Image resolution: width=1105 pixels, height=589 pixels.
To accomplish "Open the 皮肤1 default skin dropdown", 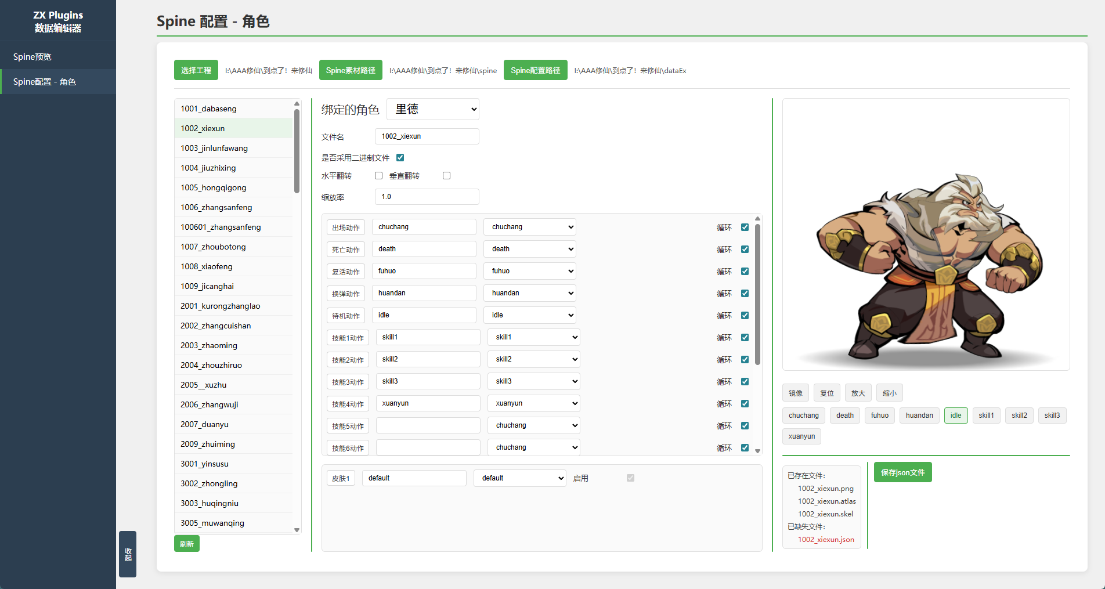I will pyautogui.click(x=520, y=478).
